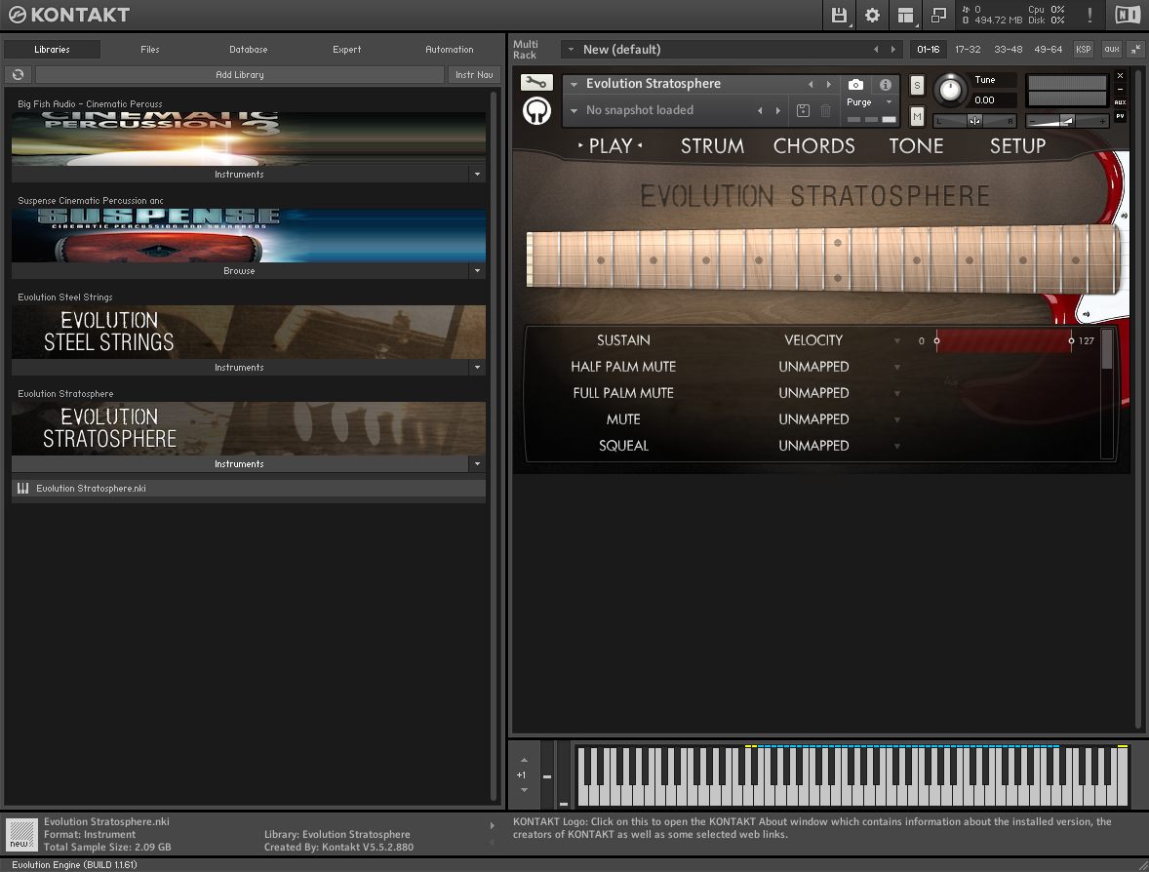This screenshot has width=1149, height=872.
Task: Collapse rack headers with the minimize icon
Action: [1135, 49]
